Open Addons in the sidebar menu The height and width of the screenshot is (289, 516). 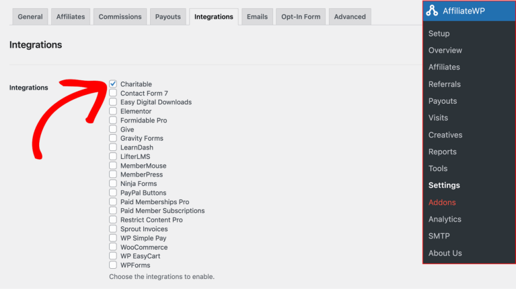(x=442, y=202)
